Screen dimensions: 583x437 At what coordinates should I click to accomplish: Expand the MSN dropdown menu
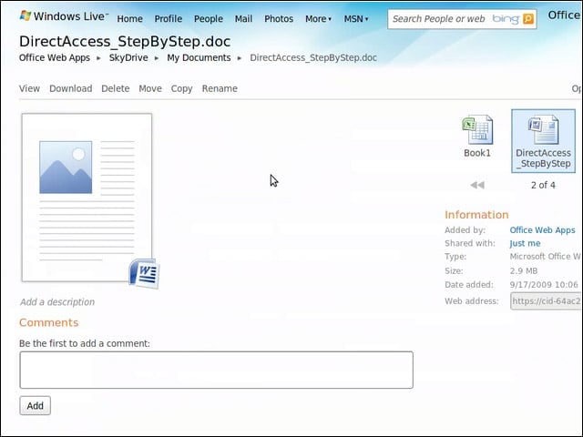coord(356,18)
